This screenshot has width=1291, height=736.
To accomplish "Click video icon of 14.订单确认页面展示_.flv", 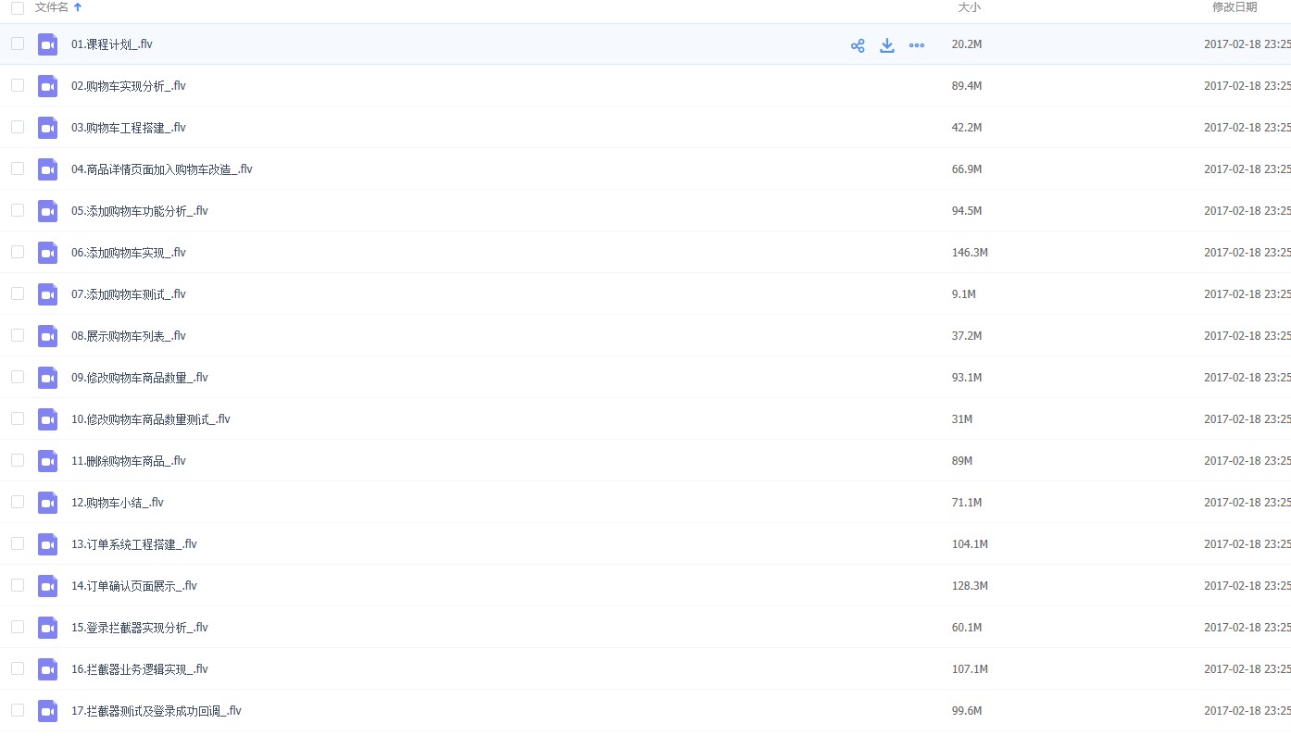I will (x=47, y=586).
